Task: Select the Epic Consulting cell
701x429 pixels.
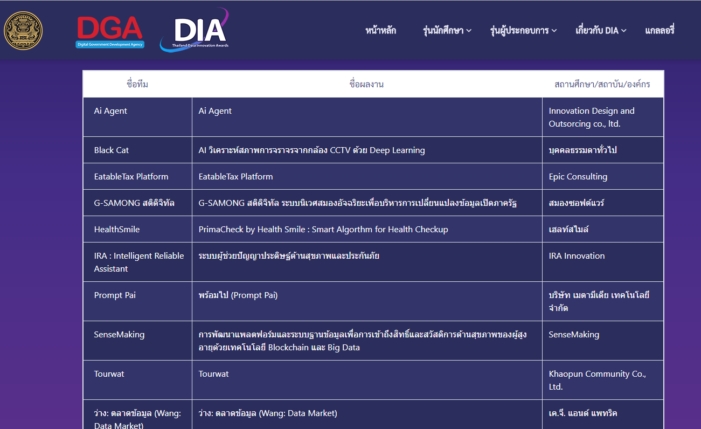Action: [x=602, y=176]
